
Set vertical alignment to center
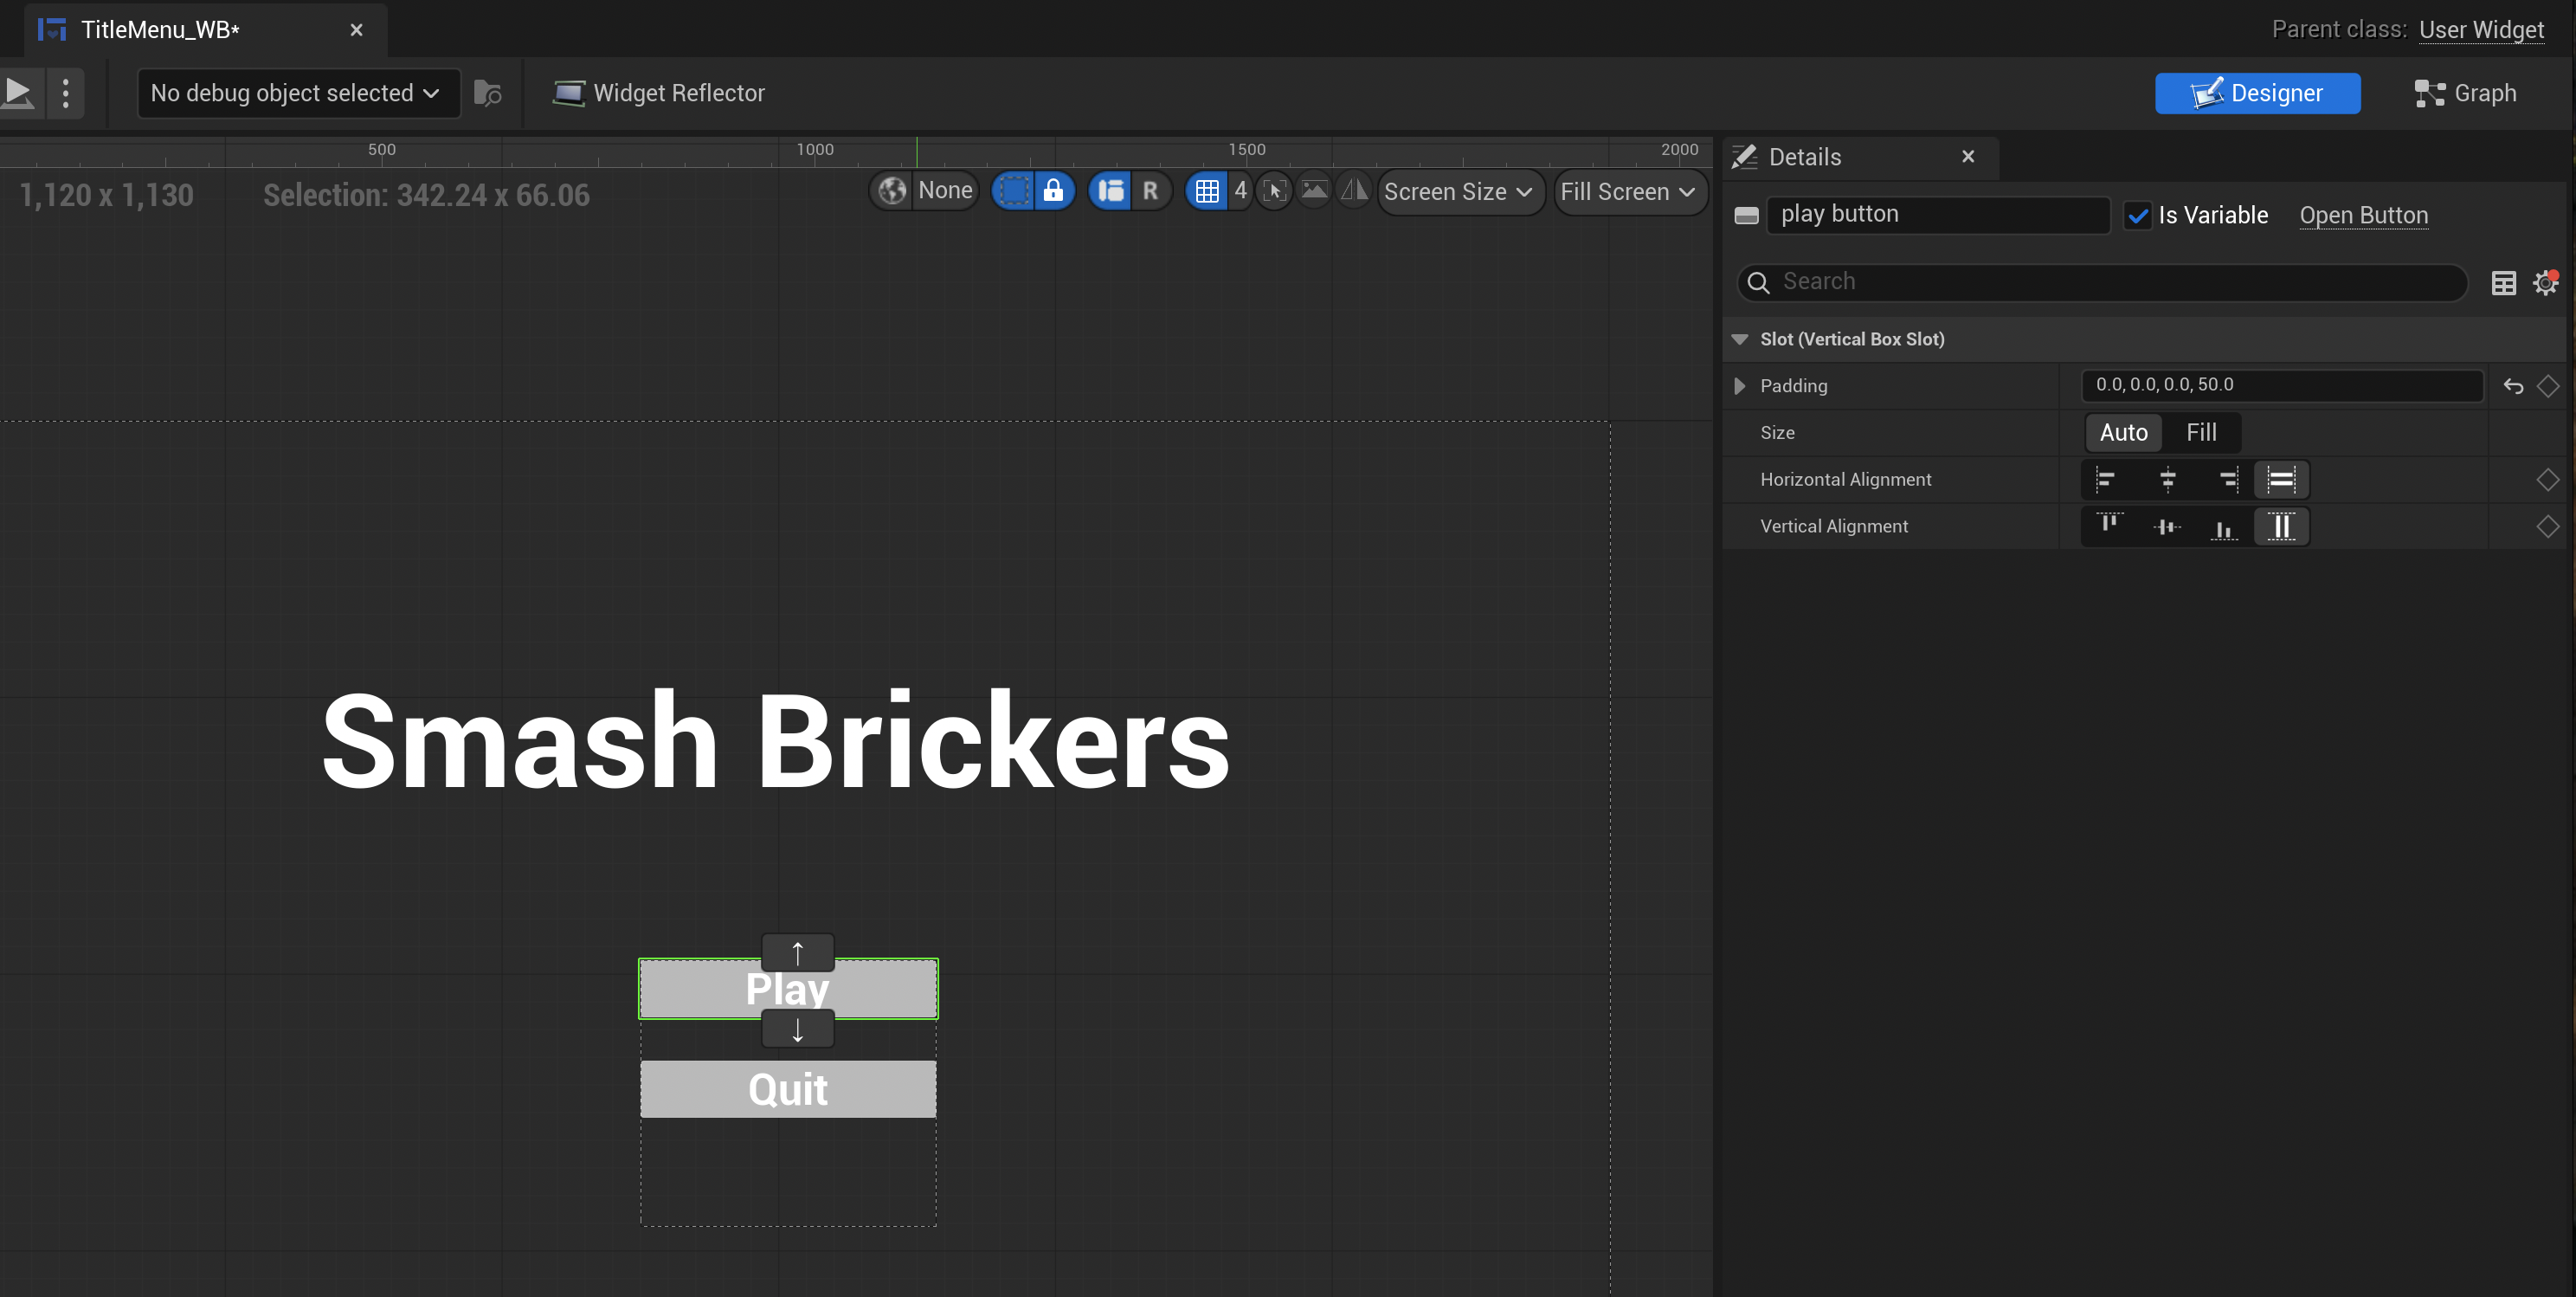[2167, 526]
